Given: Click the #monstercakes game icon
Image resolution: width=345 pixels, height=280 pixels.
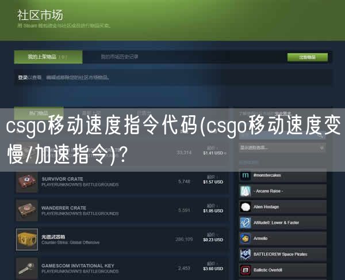Looking at the screenshot, I should click(245, 176).
